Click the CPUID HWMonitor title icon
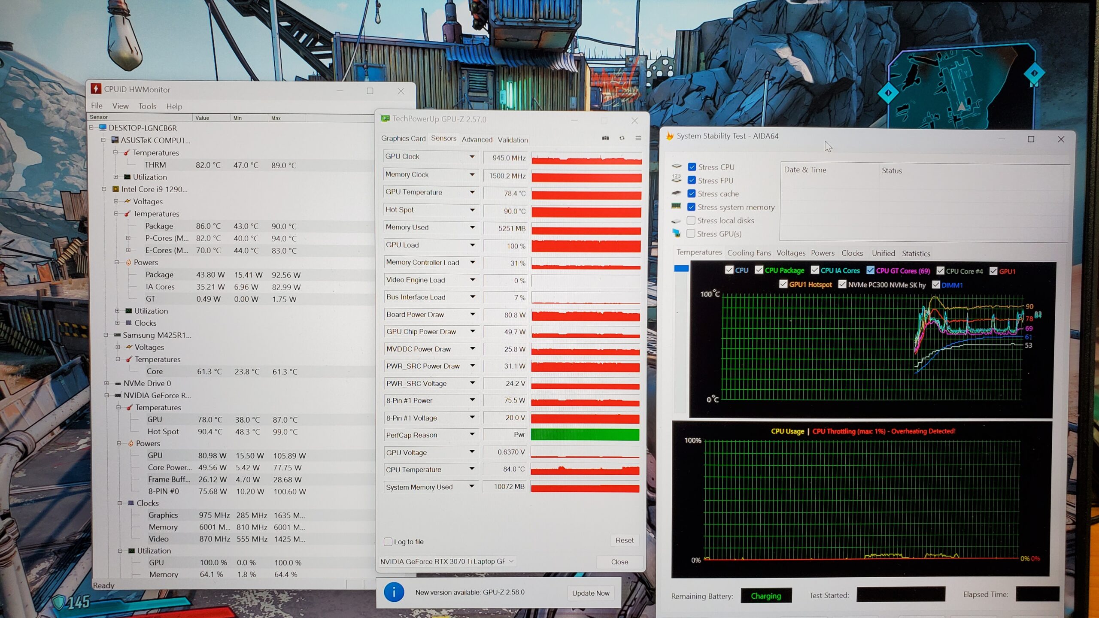The width and height of the screenshot is (1099, 618). coord(96,89)
